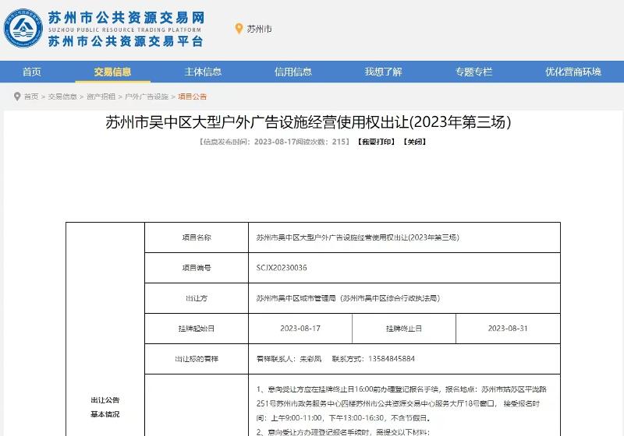Click 首页 in the breadcrumb
This screenshot has width=624, height=436.
(x=30, y=97)
